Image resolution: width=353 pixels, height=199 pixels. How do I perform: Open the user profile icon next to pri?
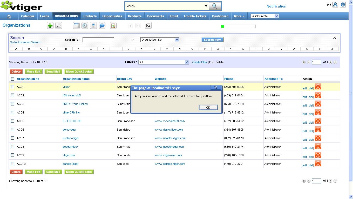[x=335, y=5]
